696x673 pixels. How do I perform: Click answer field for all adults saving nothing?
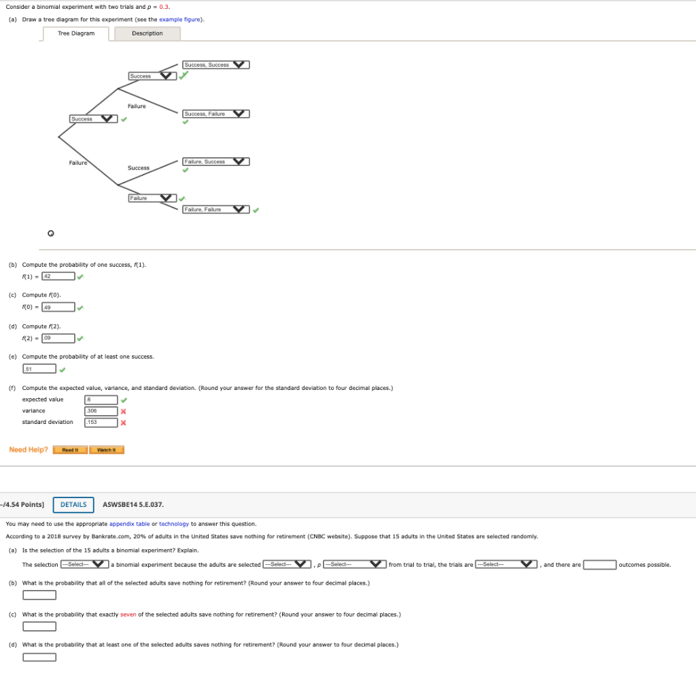39,595
